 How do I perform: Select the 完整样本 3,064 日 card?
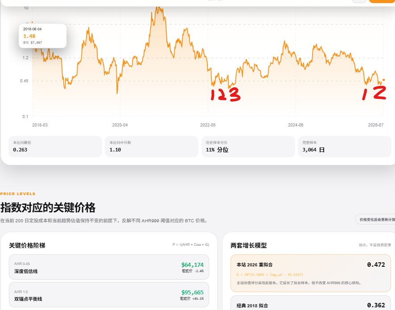coord(344,147)
